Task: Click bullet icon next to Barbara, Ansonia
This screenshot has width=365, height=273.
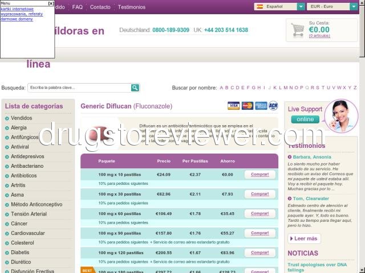Action: [x=290, y=157]
